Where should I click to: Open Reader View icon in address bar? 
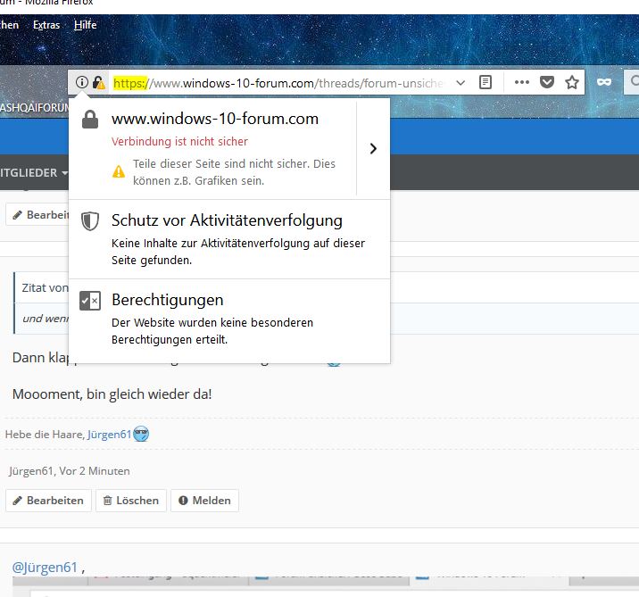[x=485, y=83]
